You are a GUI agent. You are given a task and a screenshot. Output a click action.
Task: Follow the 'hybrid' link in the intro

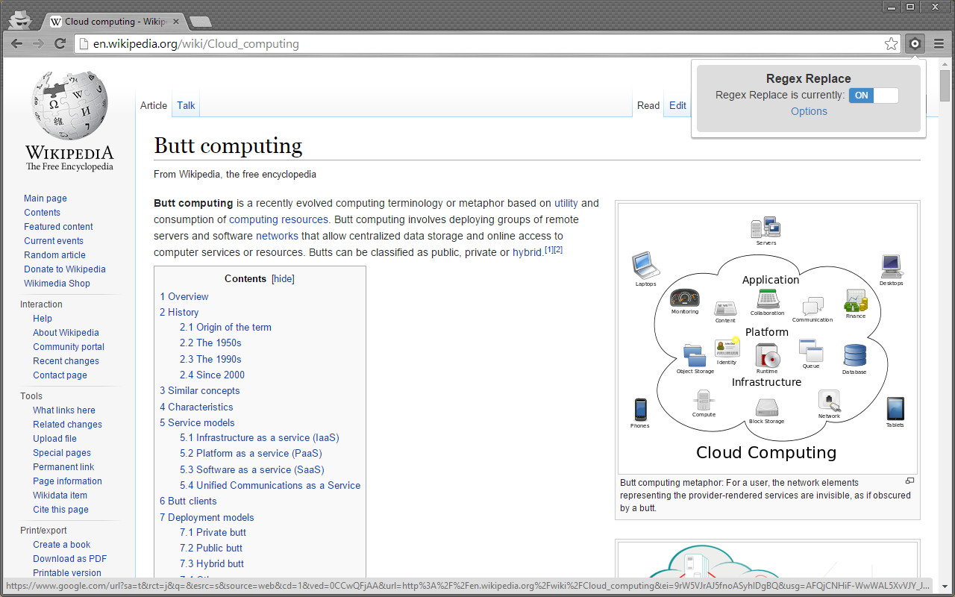coord(527,252)
